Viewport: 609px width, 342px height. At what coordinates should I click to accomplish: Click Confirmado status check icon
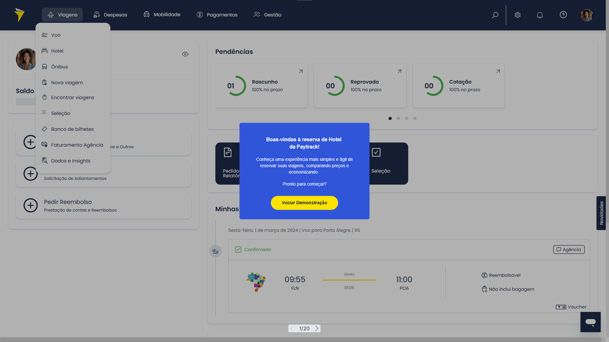(x=238, y=250)
